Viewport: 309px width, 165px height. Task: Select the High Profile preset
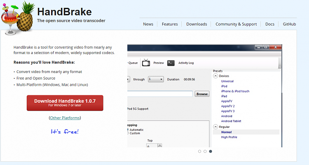click(229, 137)
